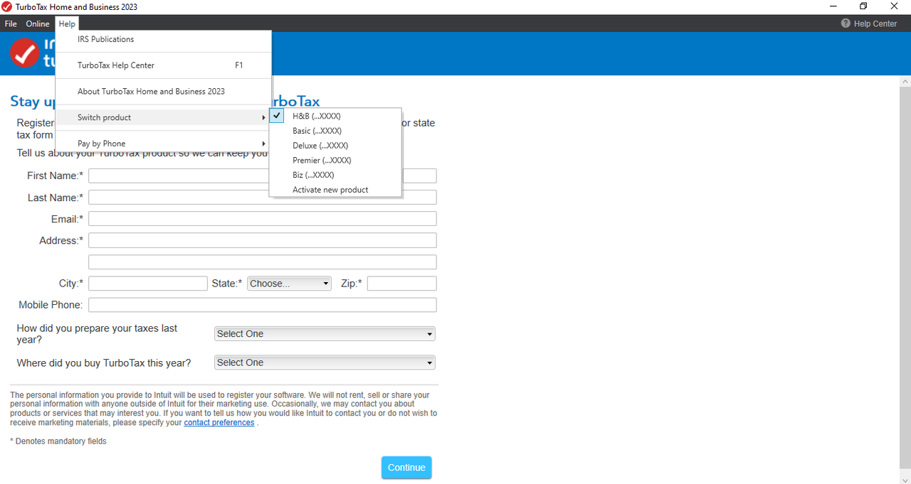911x484 pixels.
Task: Click the Last Name input field
Action: [x=263, y=198]
